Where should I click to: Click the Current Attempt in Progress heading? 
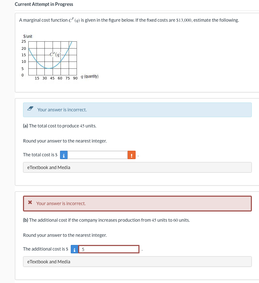[x=44, y=4]
